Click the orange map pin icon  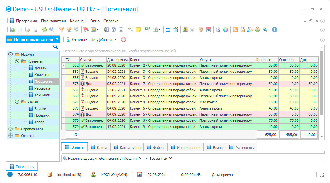coord(201,30)
